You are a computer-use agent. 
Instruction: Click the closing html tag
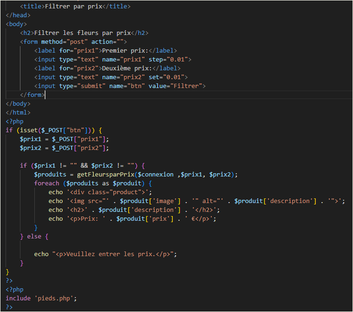pos(18,113)
